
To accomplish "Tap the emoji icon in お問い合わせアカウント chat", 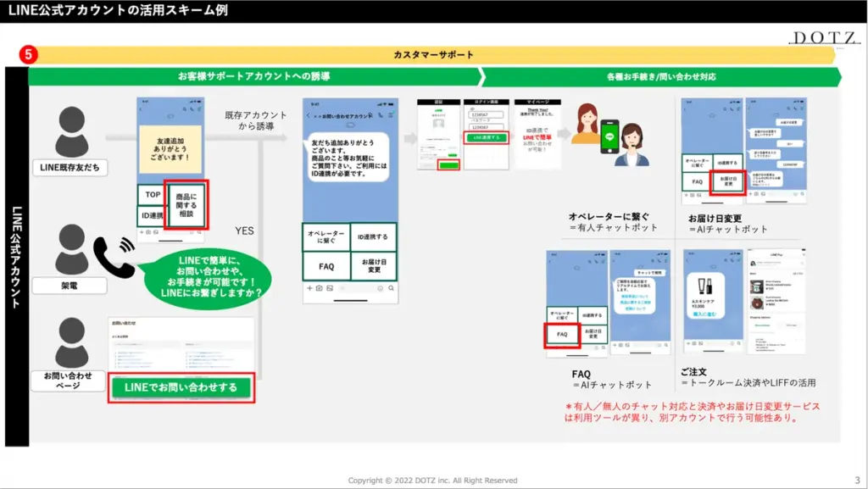I will [x=381, y=288].
